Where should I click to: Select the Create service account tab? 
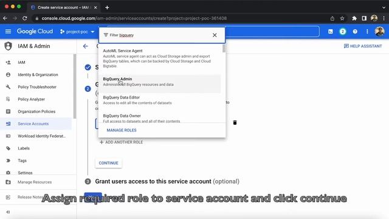(x=63, y=7)
